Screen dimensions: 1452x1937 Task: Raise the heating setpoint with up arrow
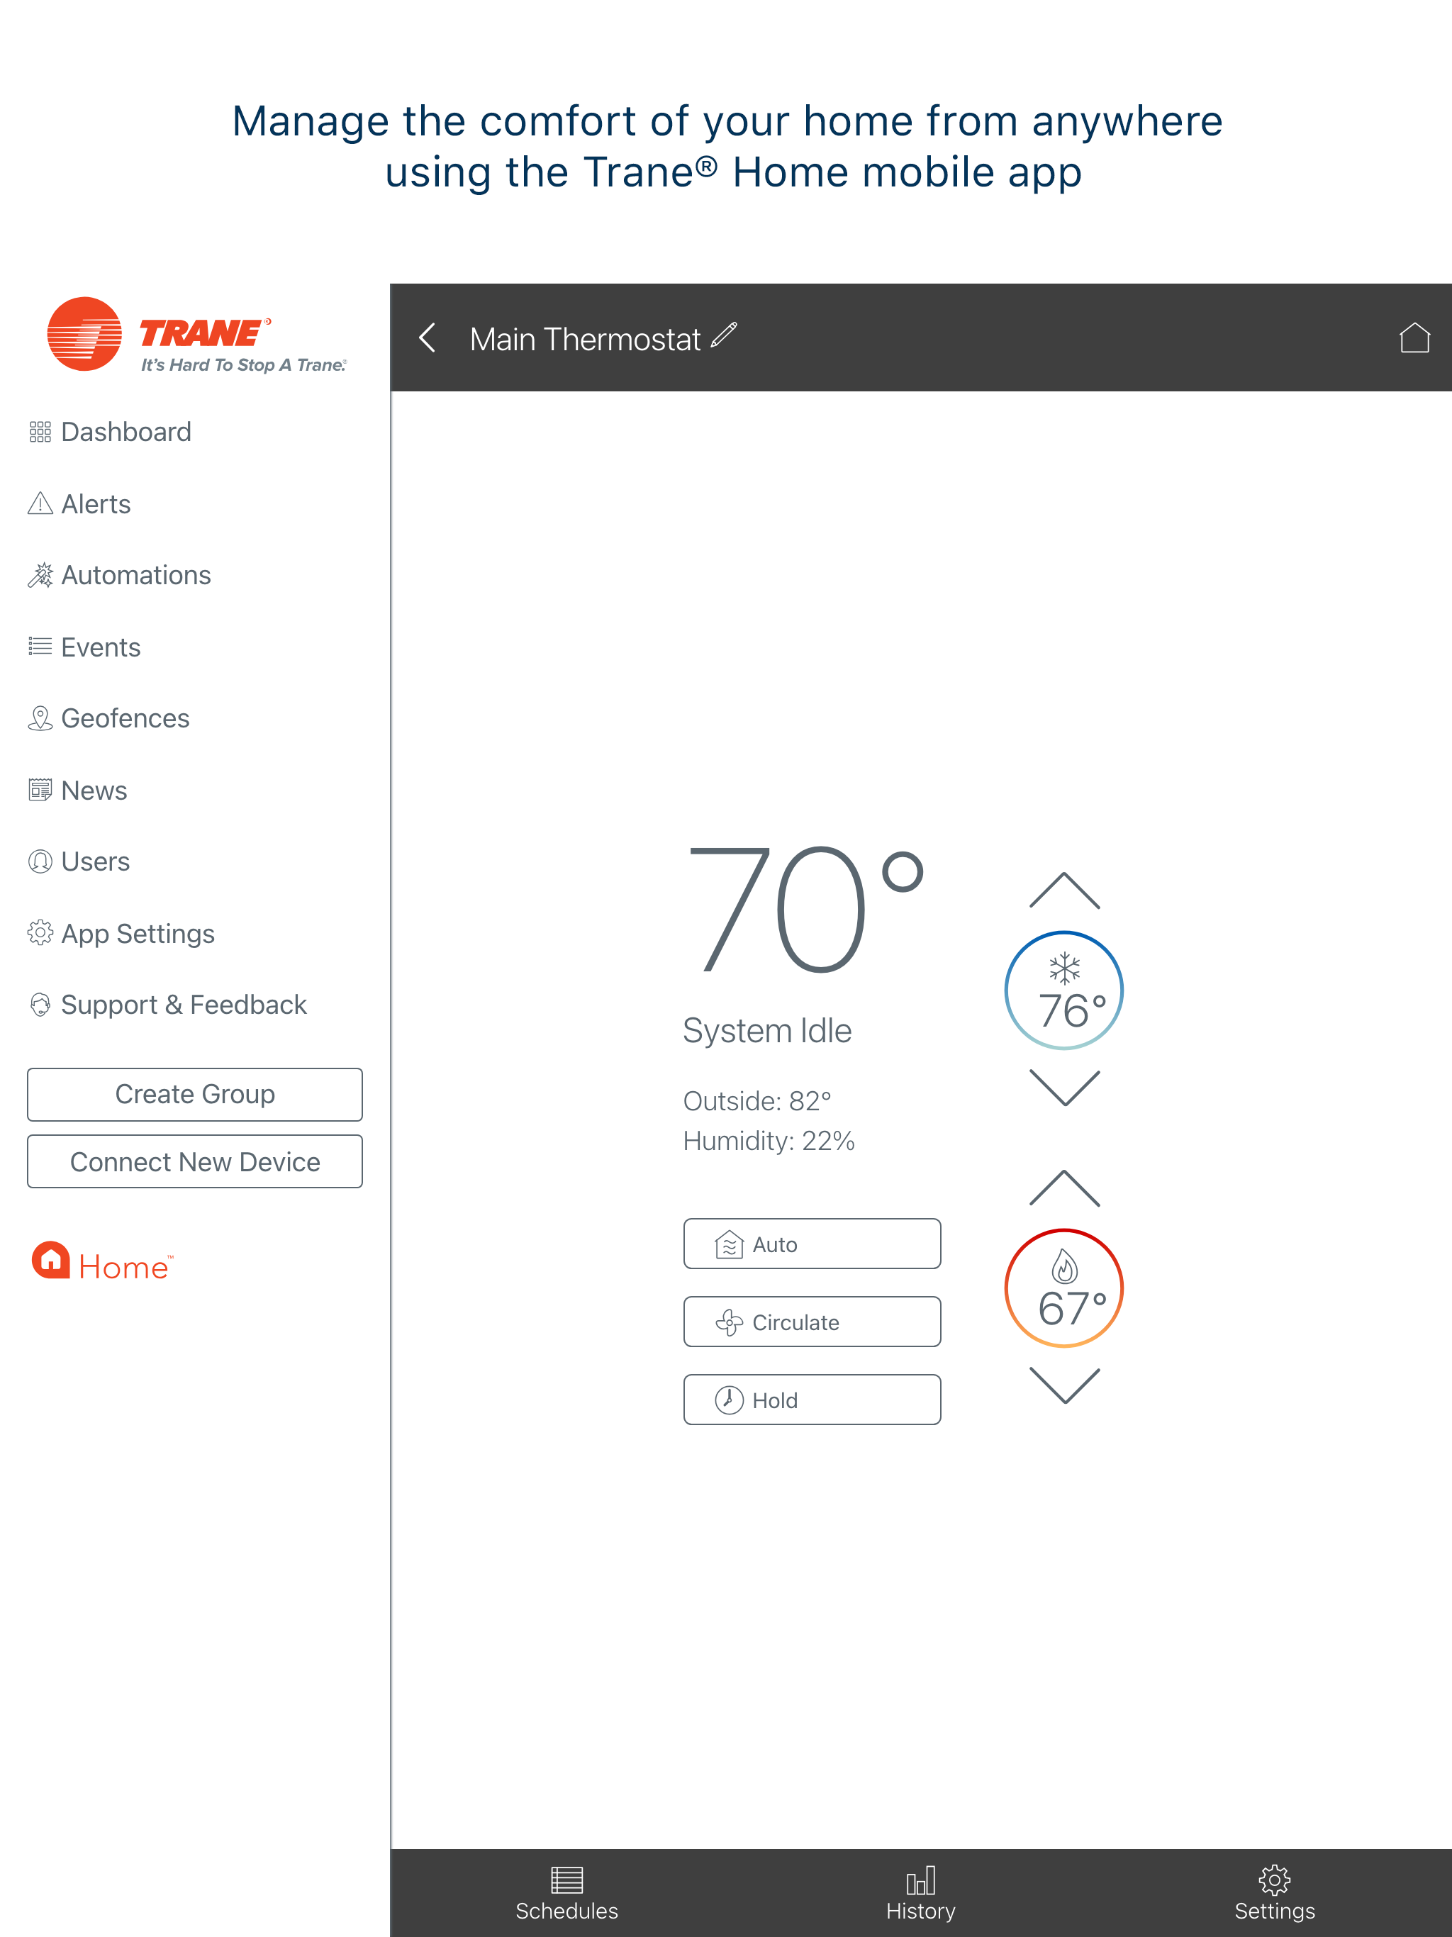[x=1064, y=1189]
